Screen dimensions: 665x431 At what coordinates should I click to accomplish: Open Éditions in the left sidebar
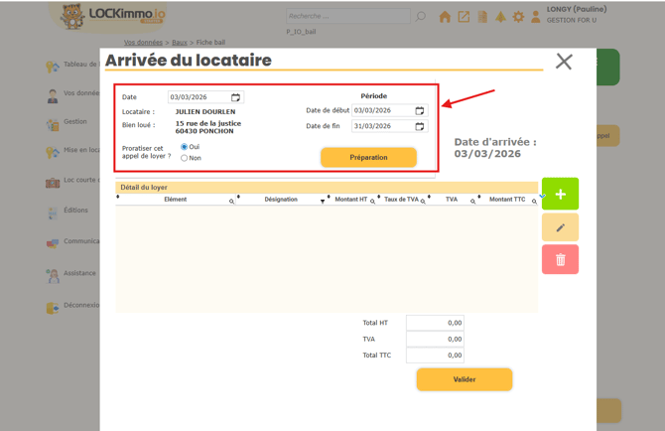[x=74, y=211]
